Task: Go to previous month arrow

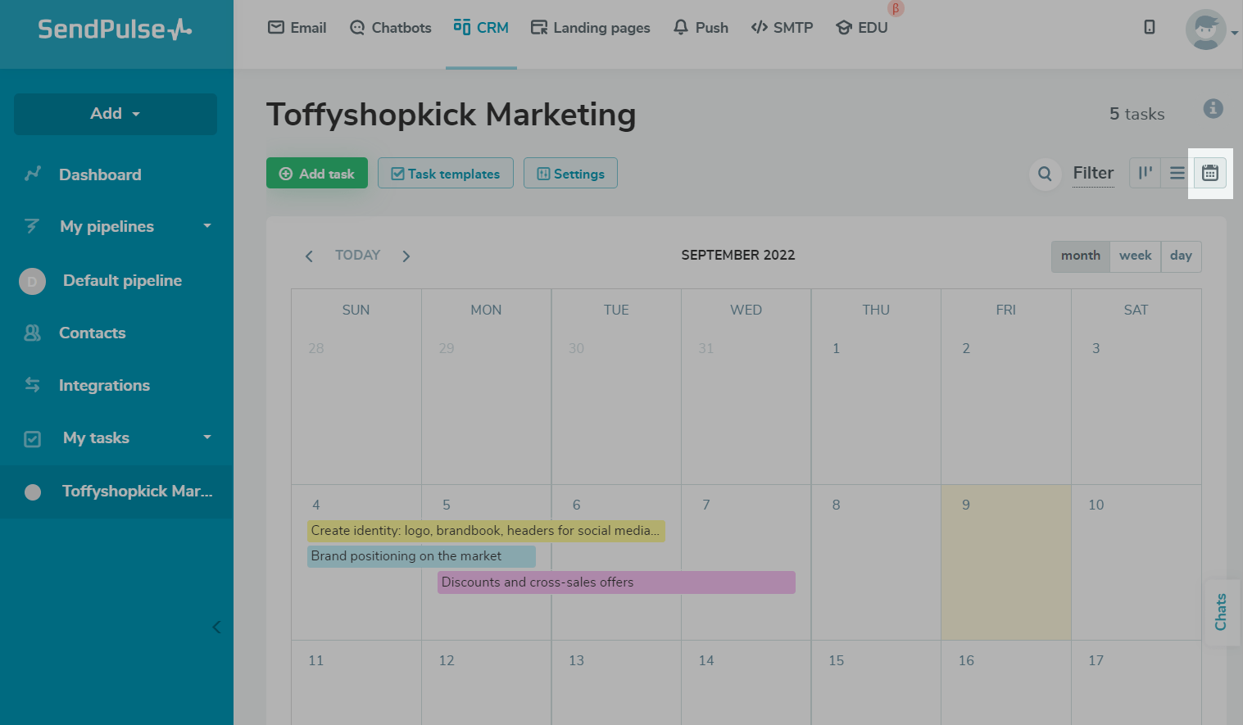Action: click(x=309, y=256)
